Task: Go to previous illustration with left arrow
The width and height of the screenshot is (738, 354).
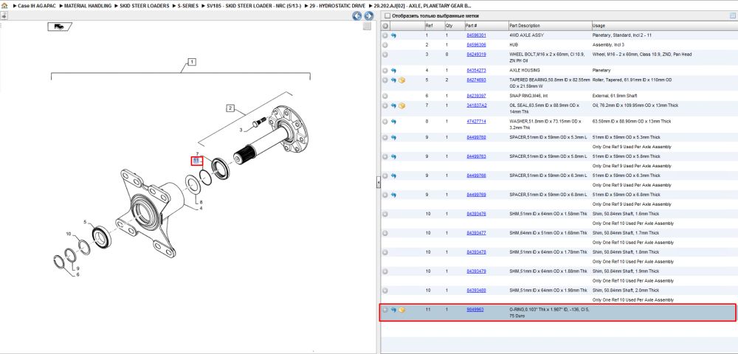Action: [x=357, y=16]
